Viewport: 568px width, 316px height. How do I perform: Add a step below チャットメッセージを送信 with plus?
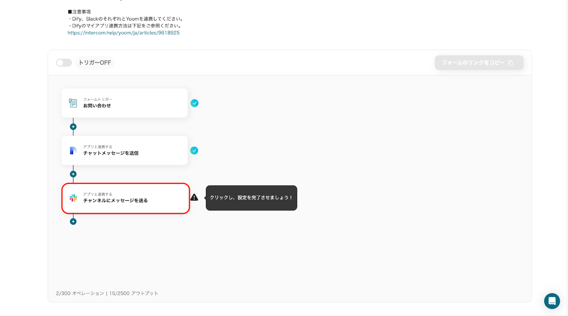(73, 174)
